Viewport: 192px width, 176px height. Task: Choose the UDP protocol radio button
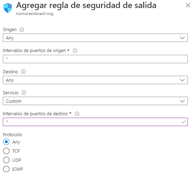click(x=6, y=160)
